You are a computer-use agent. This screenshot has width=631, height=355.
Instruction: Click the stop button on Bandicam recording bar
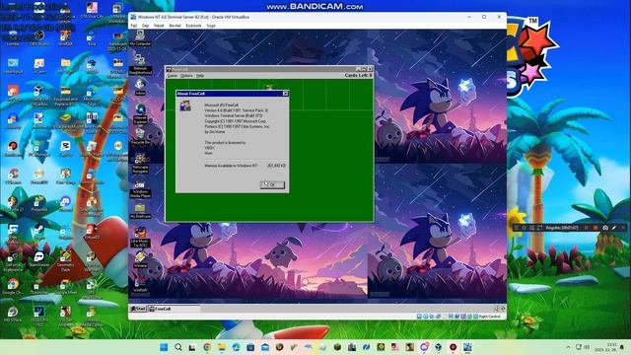(596, 228)
